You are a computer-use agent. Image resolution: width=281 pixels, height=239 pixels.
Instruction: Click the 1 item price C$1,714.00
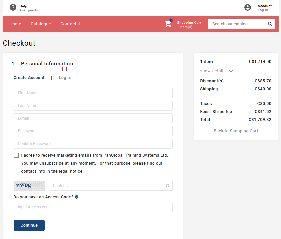tap(260, 62)
